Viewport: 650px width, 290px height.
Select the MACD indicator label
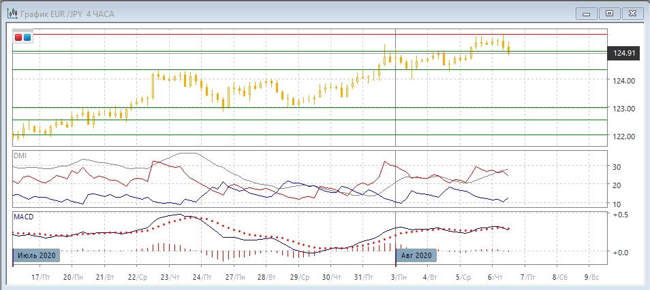[23, 217]
